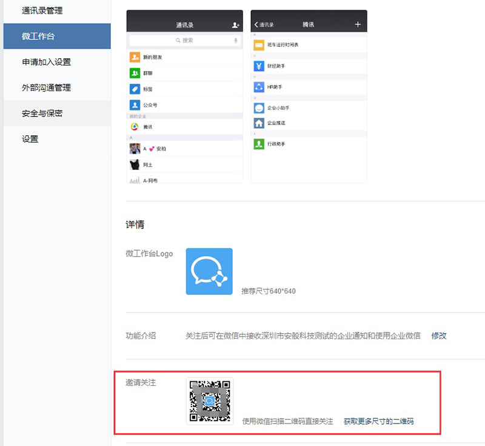
Task: Click the 公众号 icon
Action: tap(135, 105)
